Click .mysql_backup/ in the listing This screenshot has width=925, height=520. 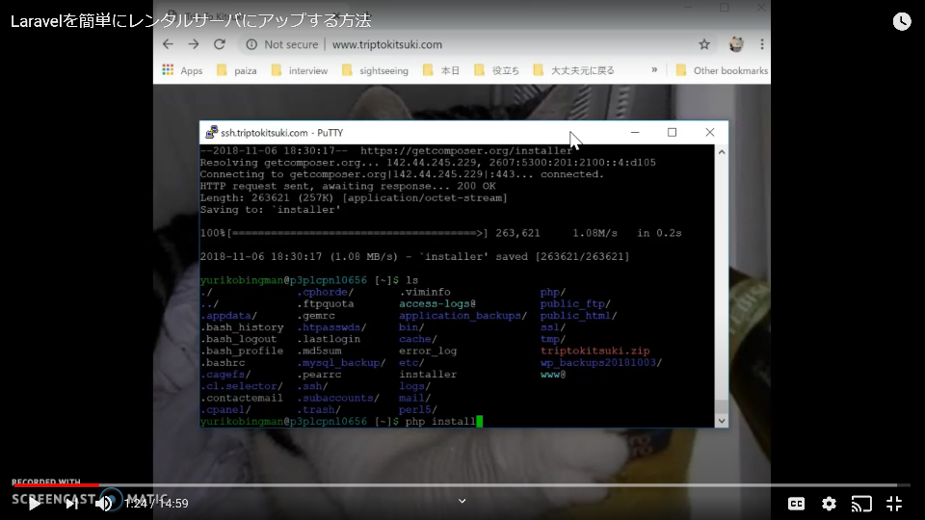[x=341, y=363]
